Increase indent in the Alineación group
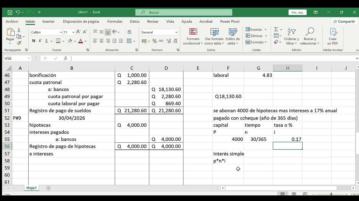The image size is (359, 201). (x=121, y=41)
